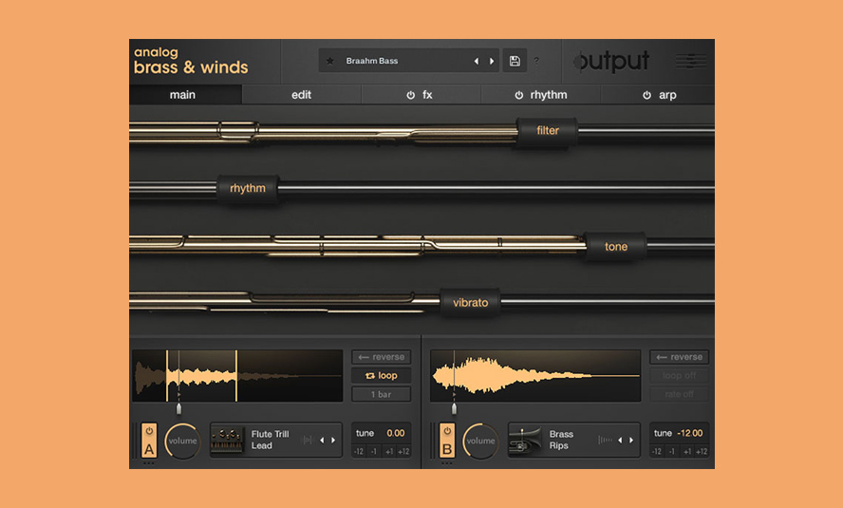Click layer B sample start marker handle

coord(455,409)
